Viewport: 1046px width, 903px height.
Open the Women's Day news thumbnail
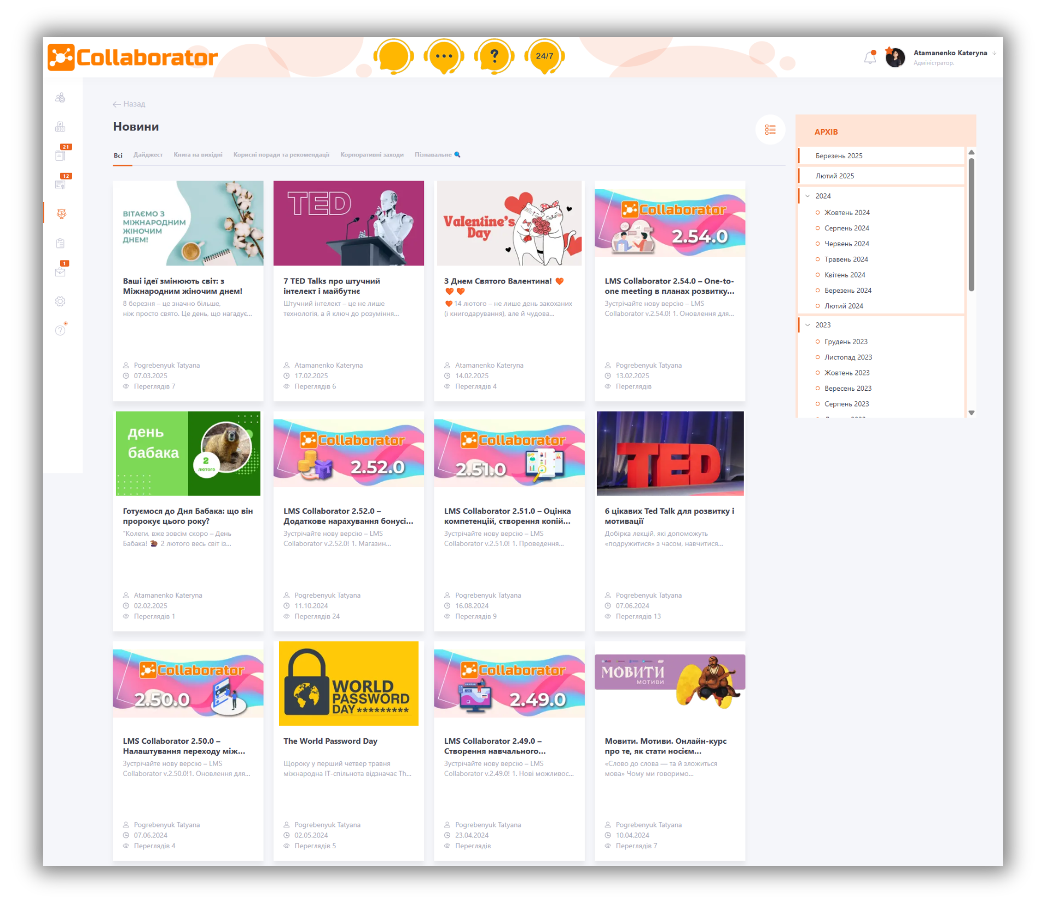point(188,223)
